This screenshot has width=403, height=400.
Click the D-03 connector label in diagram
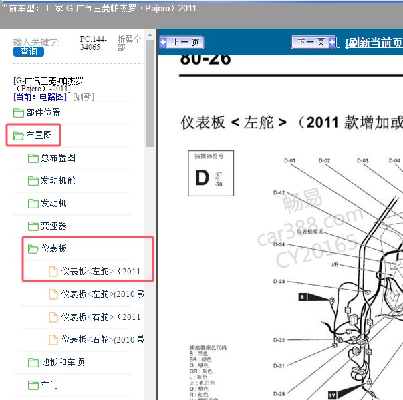coord(363,160)
